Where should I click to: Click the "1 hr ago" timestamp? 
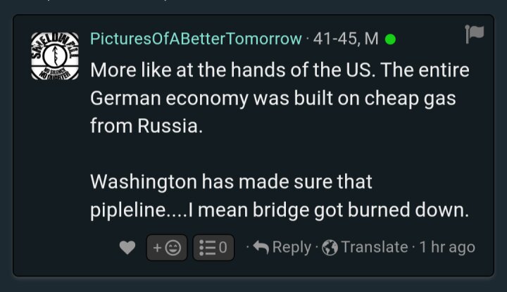click(x=447, y=248)
